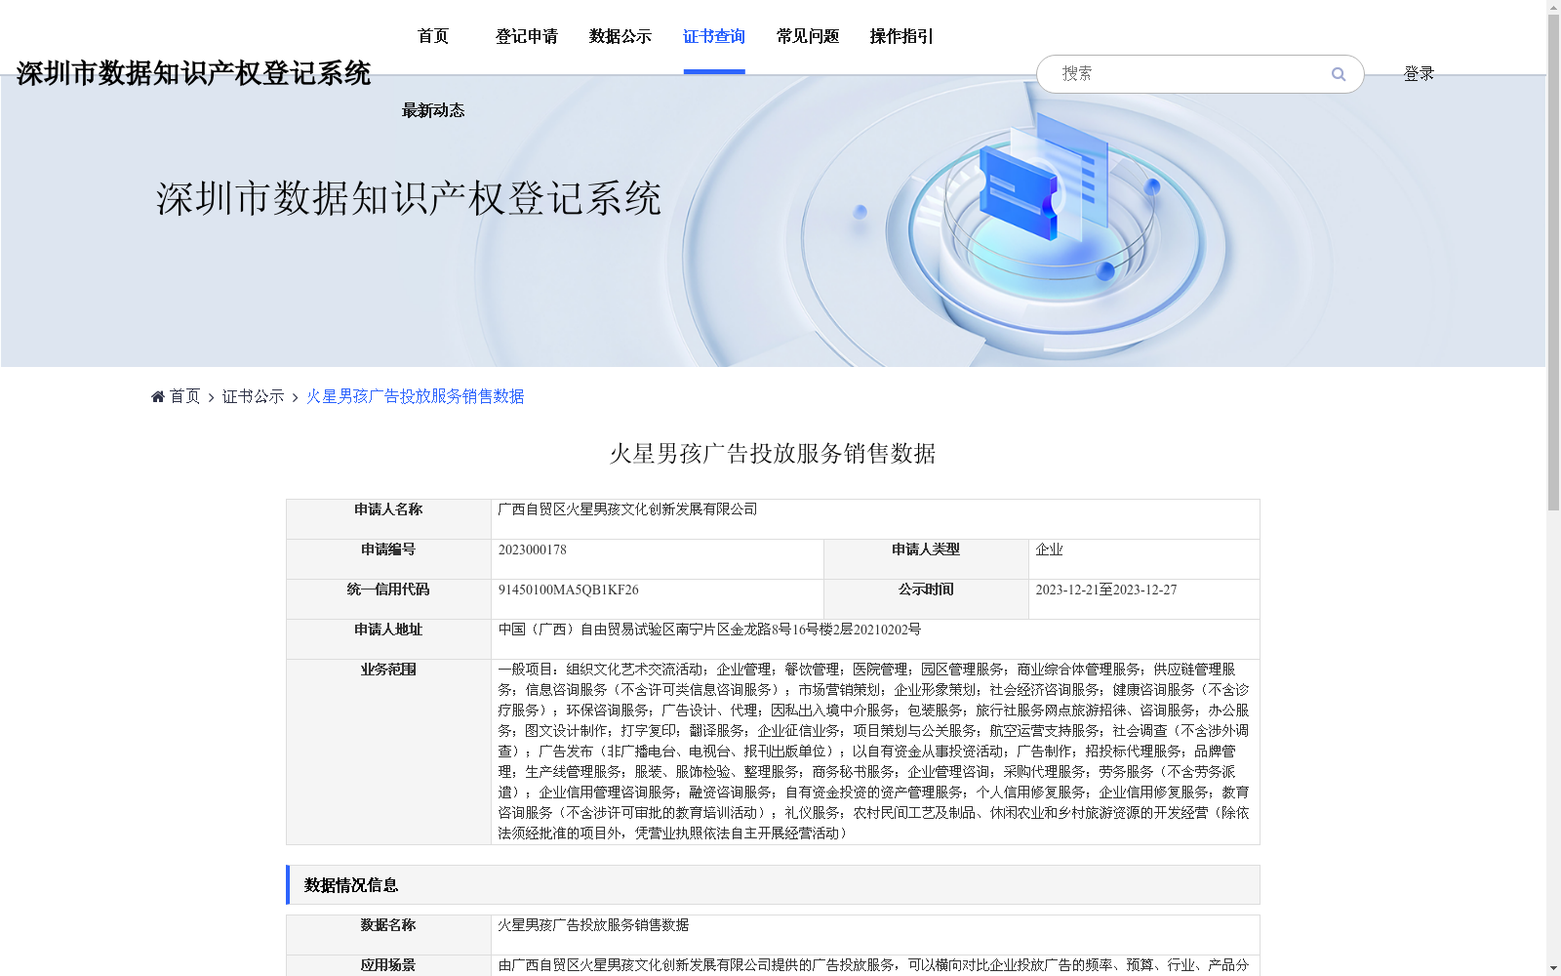Select the 证书查询 menu tab

point(714,36)
